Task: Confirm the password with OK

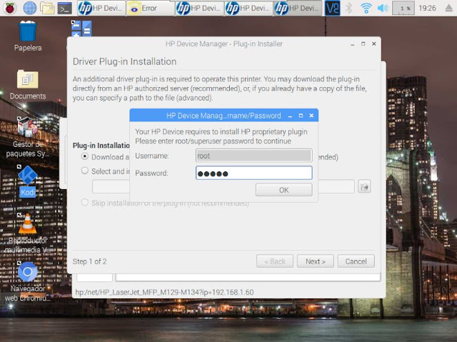Action: (284, 190)
